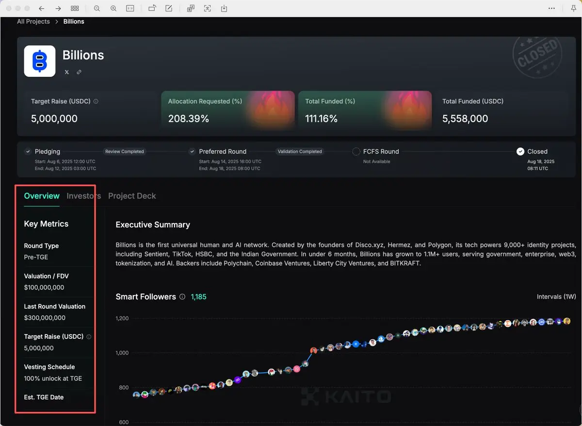Go to All Projects breadcrumb
The image size is (582, 426).
pos(33,21)
